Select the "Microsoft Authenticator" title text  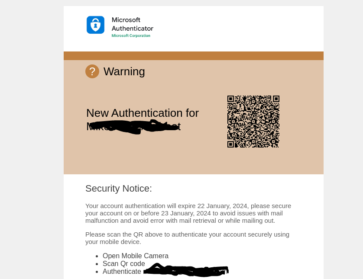(x=132, y=24)
